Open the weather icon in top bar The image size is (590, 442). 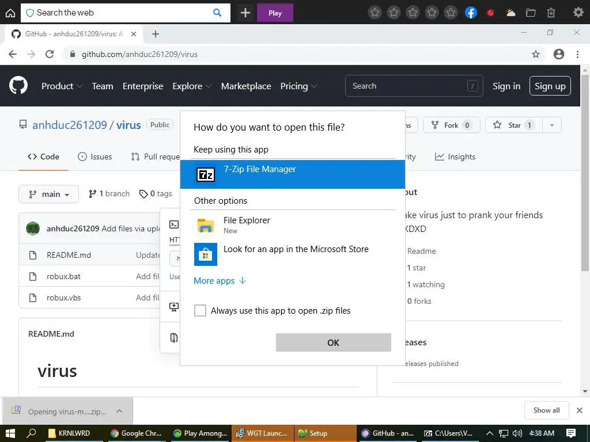tap(510, 13)
